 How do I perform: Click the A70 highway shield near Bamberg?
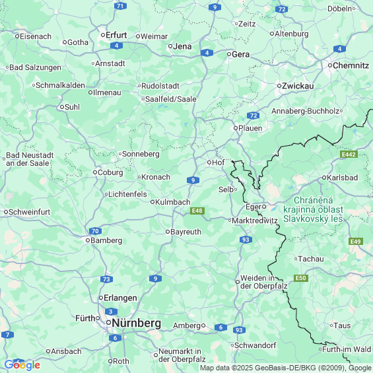pos(95,231)
